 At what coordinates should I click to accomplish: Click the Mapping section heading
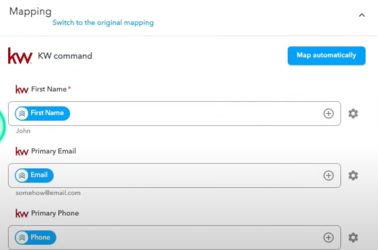tap(31, 12)
